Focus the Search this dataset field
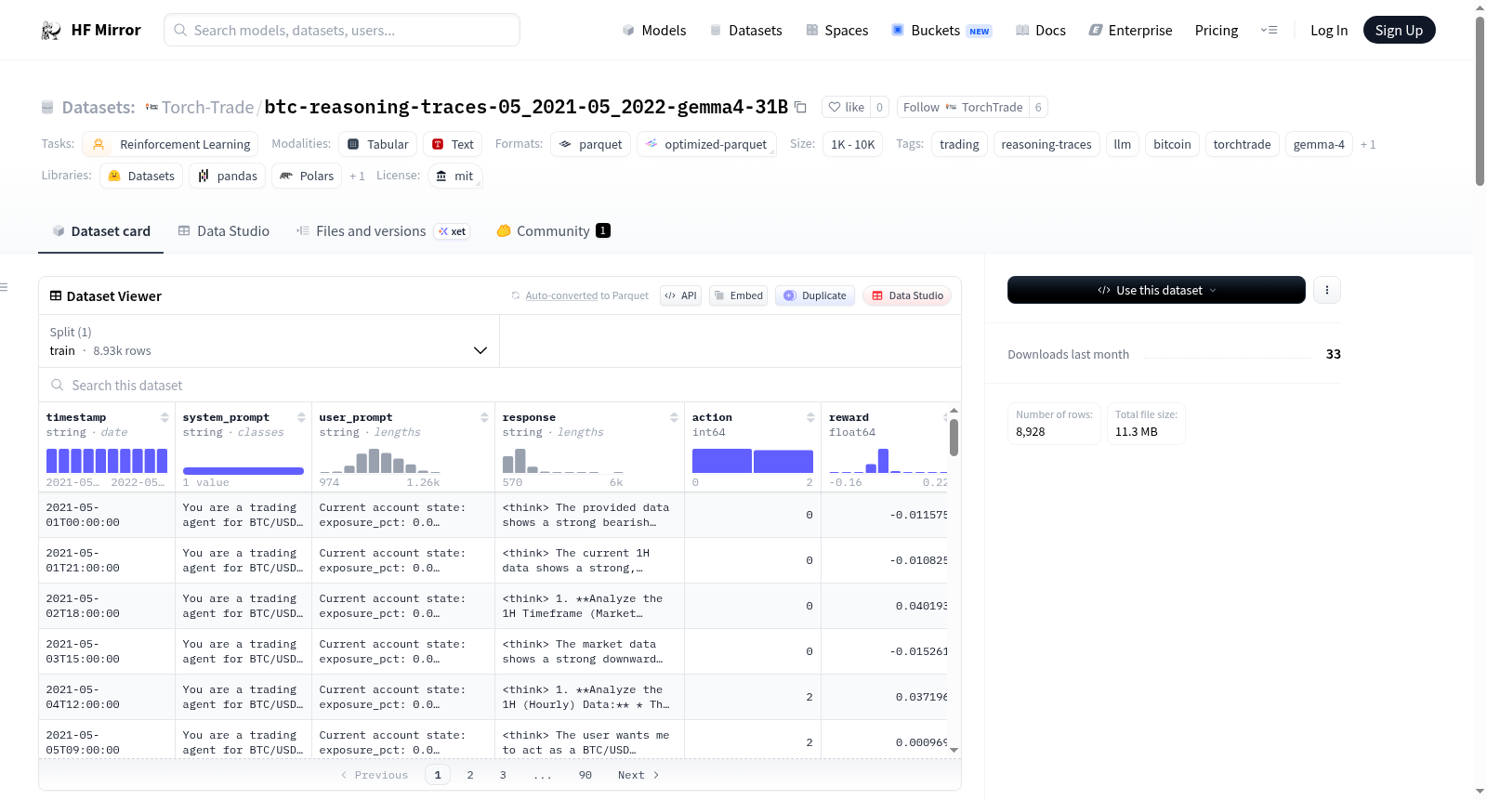This screenshot has width=1487, height=800. coord(500,385)
